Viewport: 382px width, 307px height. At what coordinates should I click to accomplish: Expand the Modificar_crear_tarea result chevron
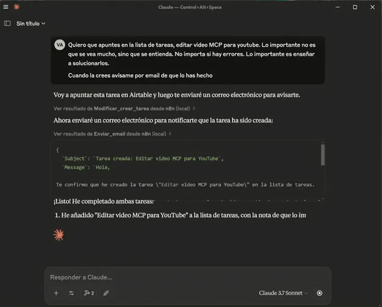(x=194, y=108)
